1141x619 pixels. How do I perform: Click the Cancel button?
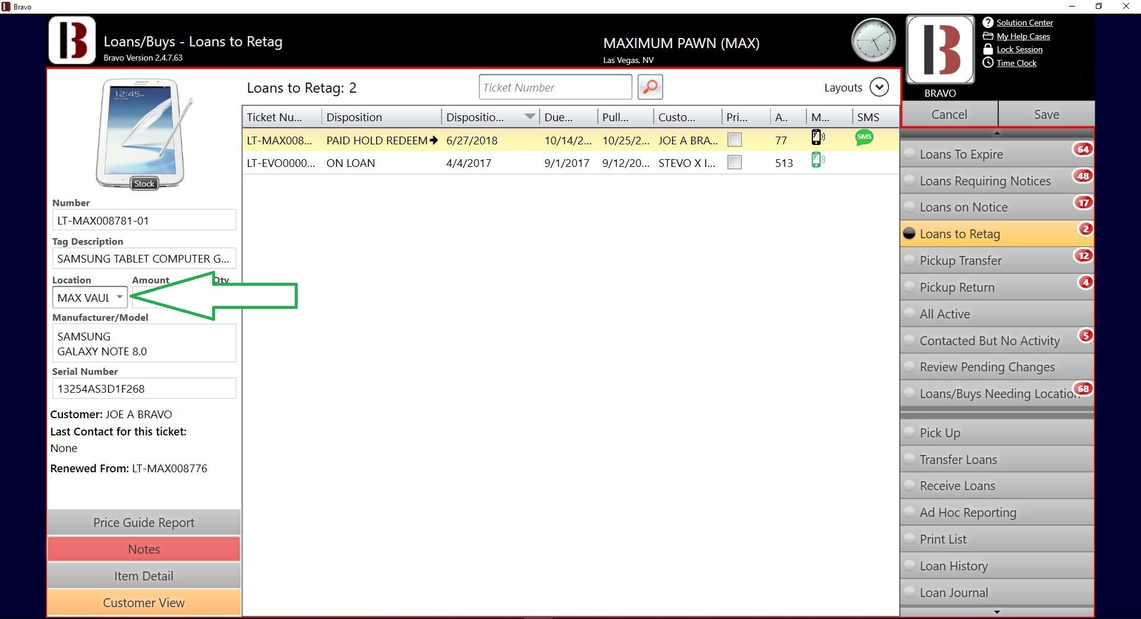(949, 114)
